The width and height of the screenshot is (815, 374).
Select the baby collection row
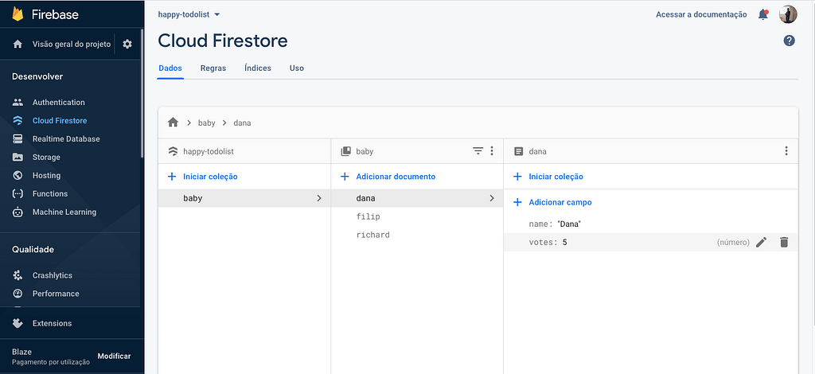tap(244, 198)
